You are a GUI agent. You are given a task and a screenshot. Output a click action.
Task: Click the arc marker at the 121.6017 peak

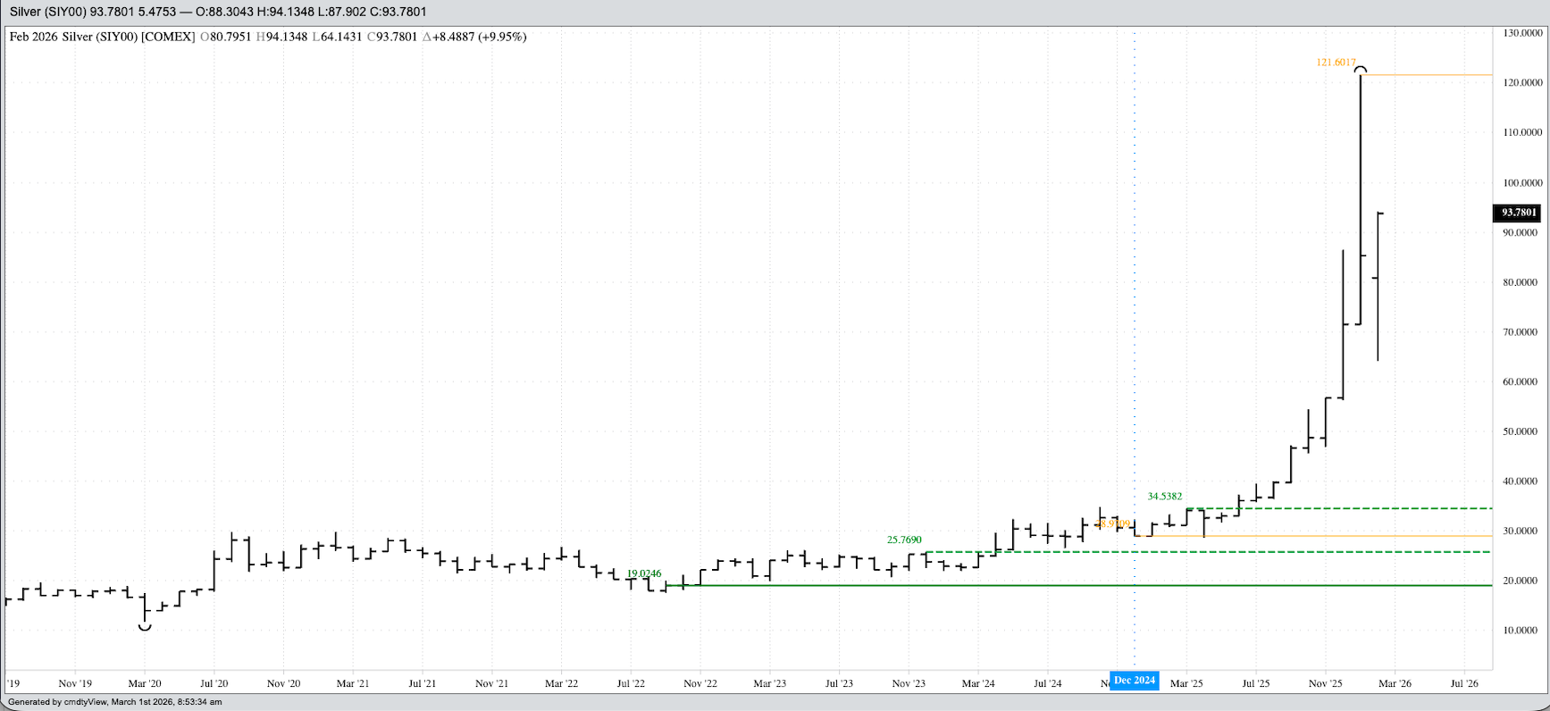coord(1361,69)
